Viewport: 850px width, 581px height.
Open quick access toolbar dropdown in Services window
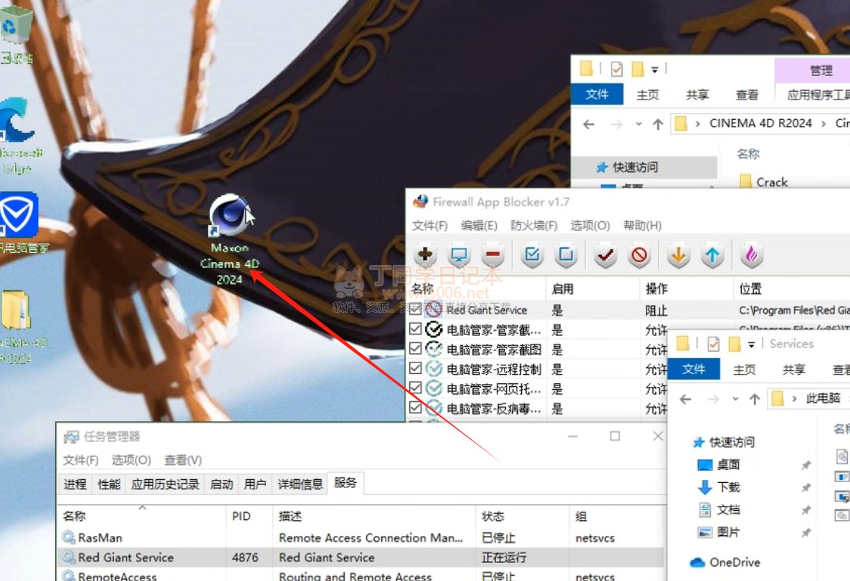click(x=751, y=344)
